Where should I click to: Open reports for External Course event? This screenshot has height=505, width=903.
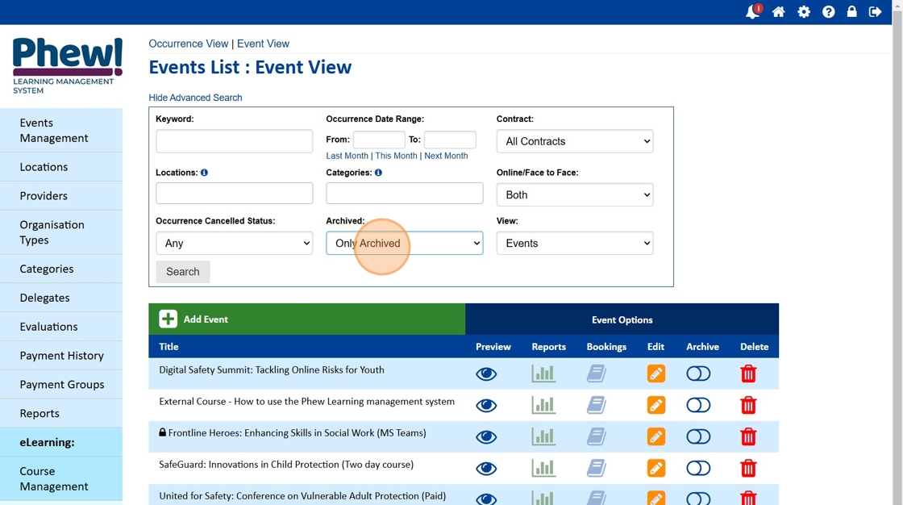click(543, 405)
